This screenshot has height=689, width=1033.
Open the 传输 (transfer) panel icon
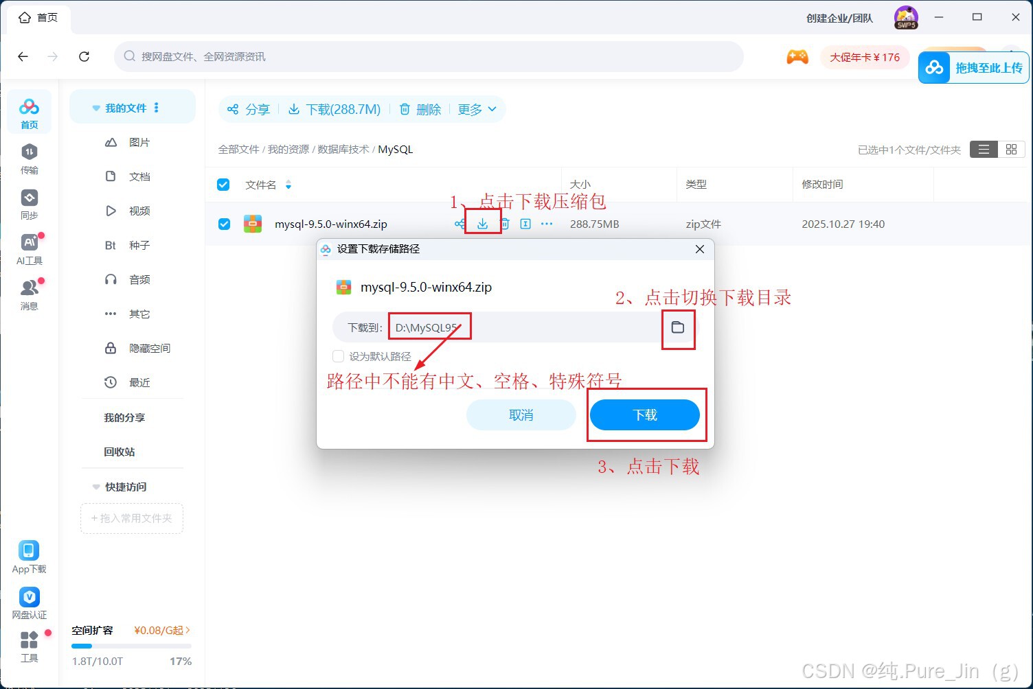click(29, 158)
